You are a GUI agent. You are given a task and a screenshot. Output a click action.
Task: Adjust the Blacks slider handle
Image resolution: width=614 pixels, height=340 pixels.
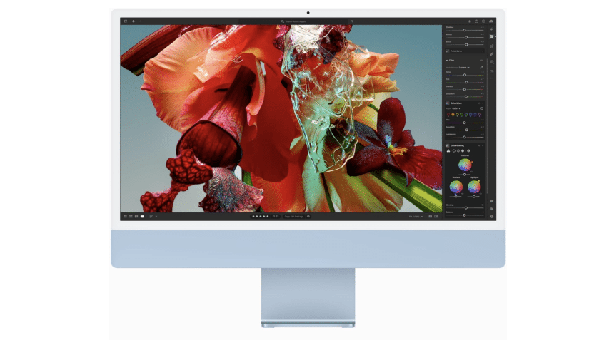click(466, 45)
